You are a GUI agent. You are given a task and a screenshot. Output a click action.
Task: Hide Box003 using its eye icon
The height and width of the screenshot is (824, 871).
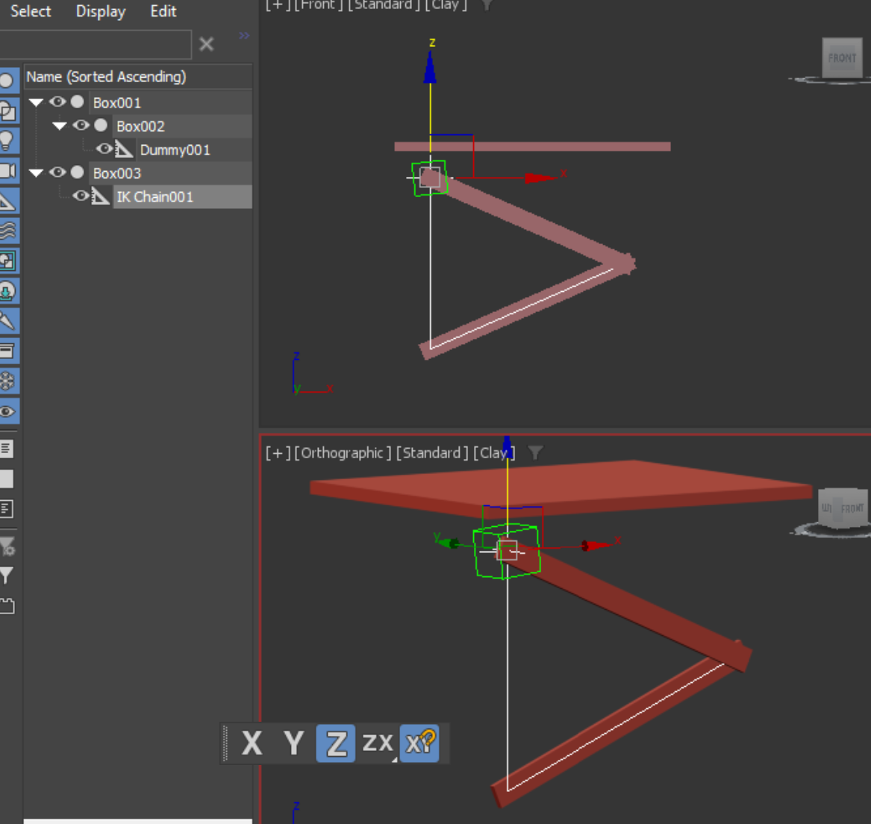click(57, 172)
